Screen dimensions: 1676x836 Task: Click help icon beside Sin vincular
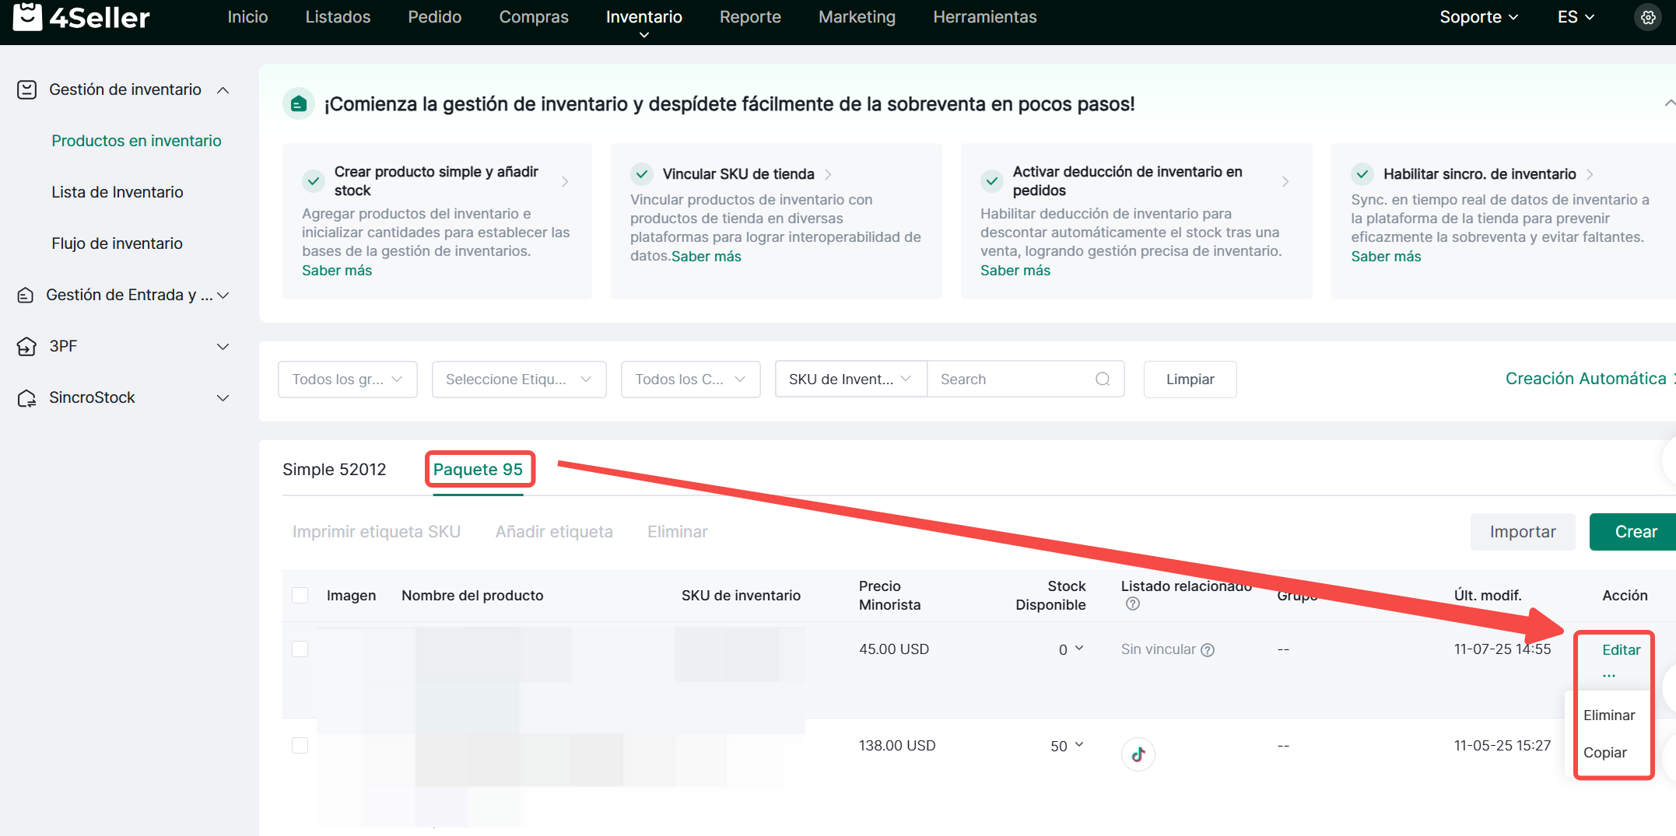[x=1208, y=650]
